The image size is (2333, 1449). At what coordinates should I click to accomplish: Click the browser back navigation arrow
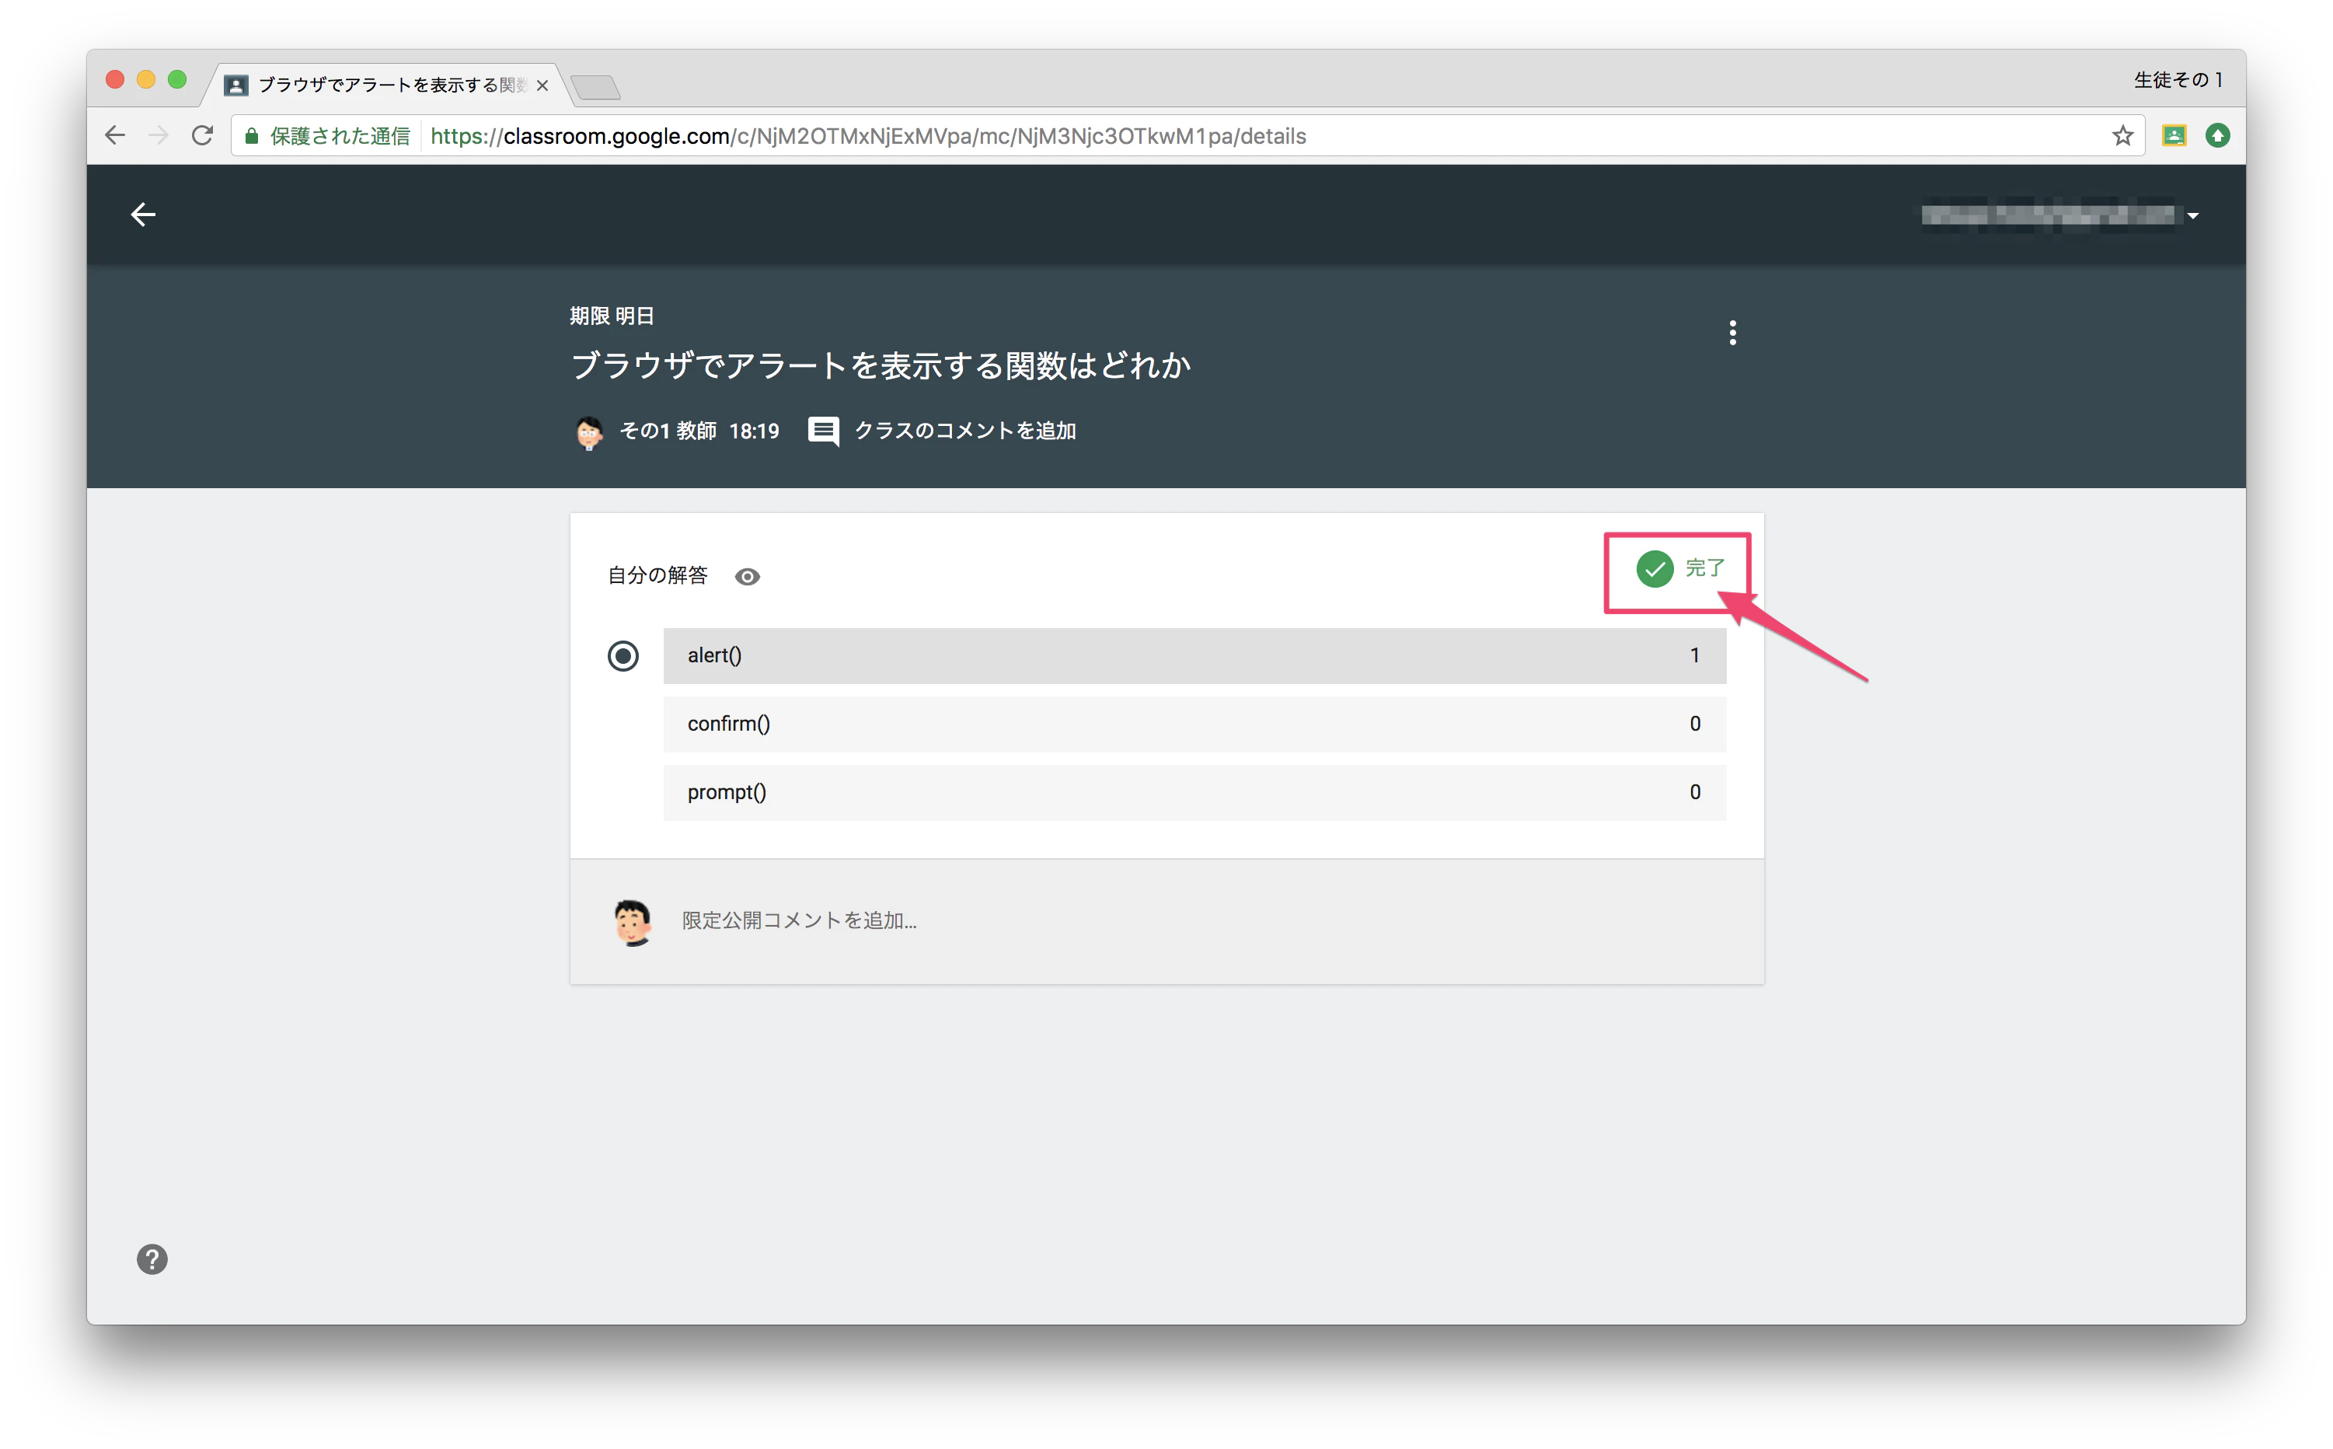(x=115, y=136)
